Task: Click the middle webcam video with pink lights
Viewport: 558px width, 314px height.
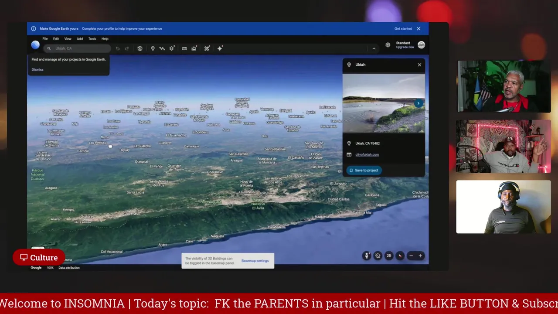Action: (x=504, y=147)
